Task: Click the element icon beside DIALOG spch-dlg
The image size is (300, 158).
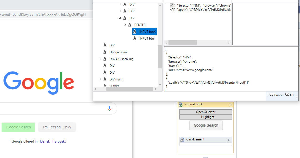Action: coord(105,59)
